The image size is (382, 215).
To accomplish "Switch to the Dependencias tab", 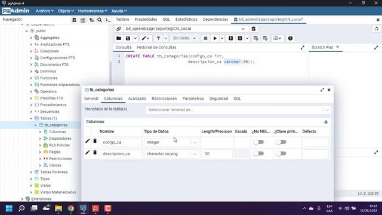I will pos(215,19).
